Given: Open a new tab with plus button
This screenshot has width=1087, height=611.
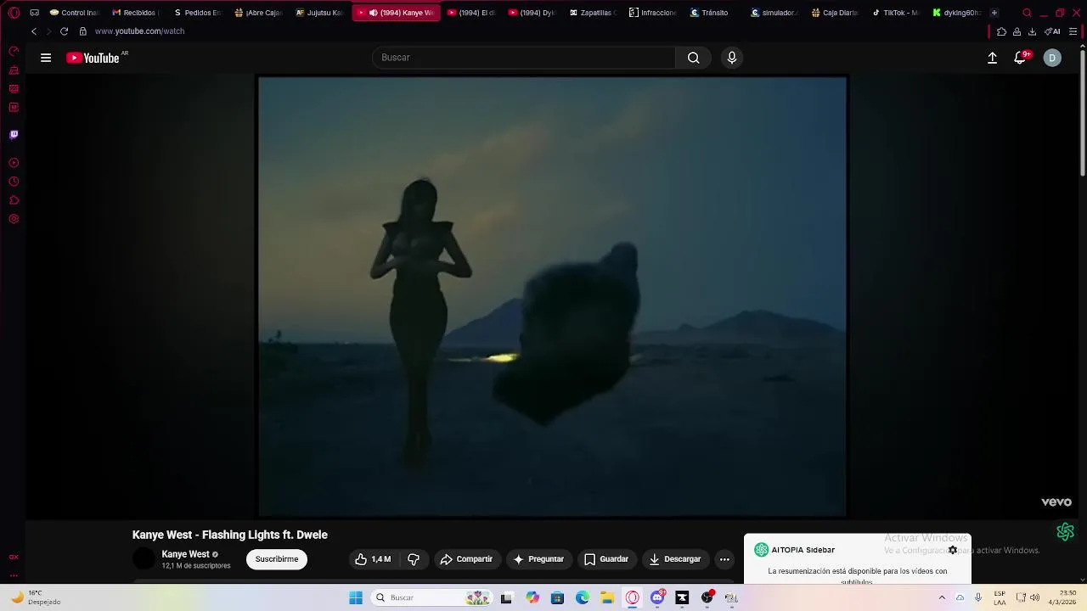Looking at the screenshot, I should point(994,13).
